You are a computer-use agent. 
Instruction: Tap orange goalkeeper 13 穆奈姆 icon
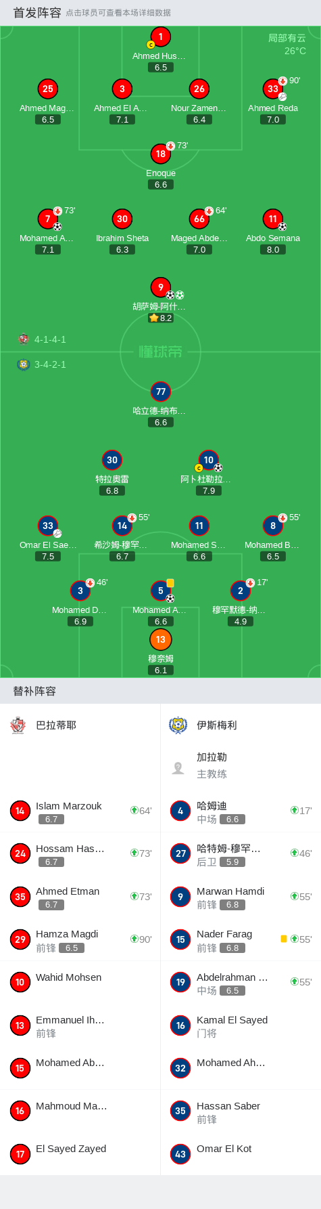point(161,639)
